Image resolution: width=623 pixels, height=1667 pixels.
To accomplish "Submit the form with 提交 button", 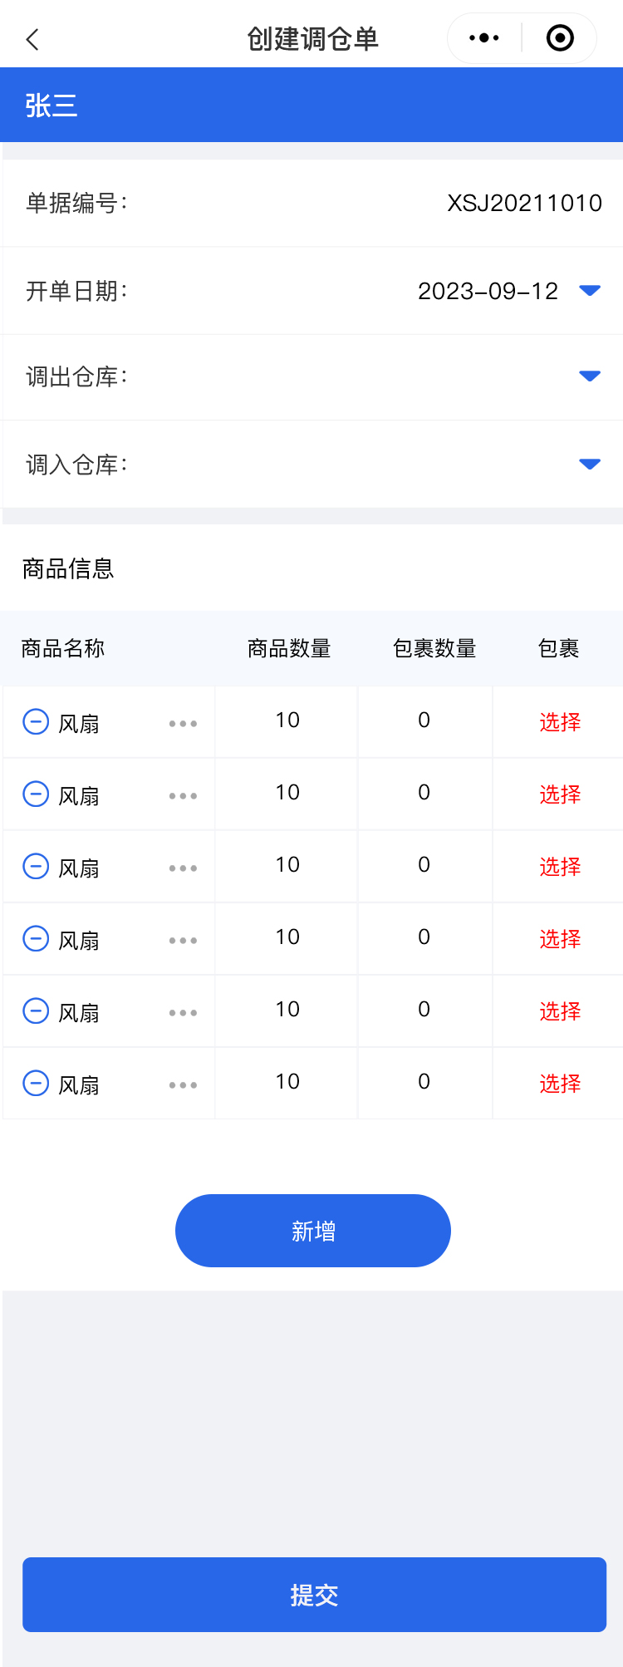I will coord(314,1595).
